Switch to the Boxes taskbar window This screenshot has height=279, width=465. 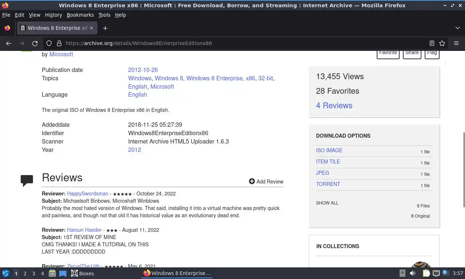coord(82,273)
